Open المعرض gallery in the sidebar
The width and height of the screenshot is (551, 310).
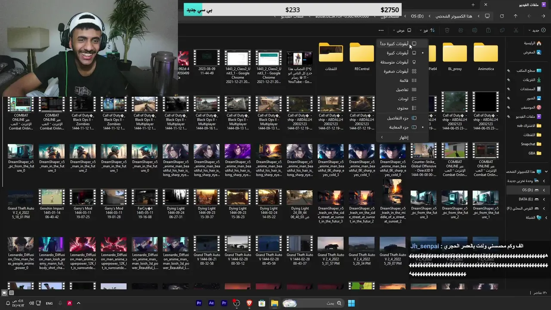coord(532,52)
